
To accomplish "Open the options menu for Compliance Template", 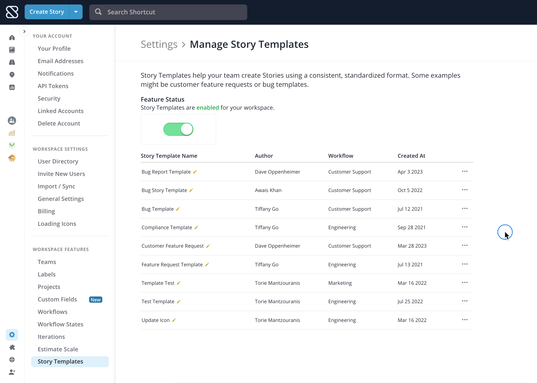I will tap(465, 227).
